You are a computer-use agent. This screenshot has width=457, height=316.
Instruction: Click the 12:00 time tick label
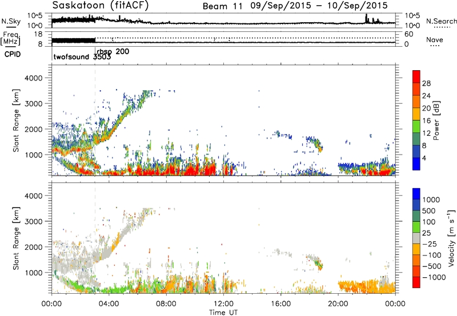pyautogui.click(x=223, y=304)
